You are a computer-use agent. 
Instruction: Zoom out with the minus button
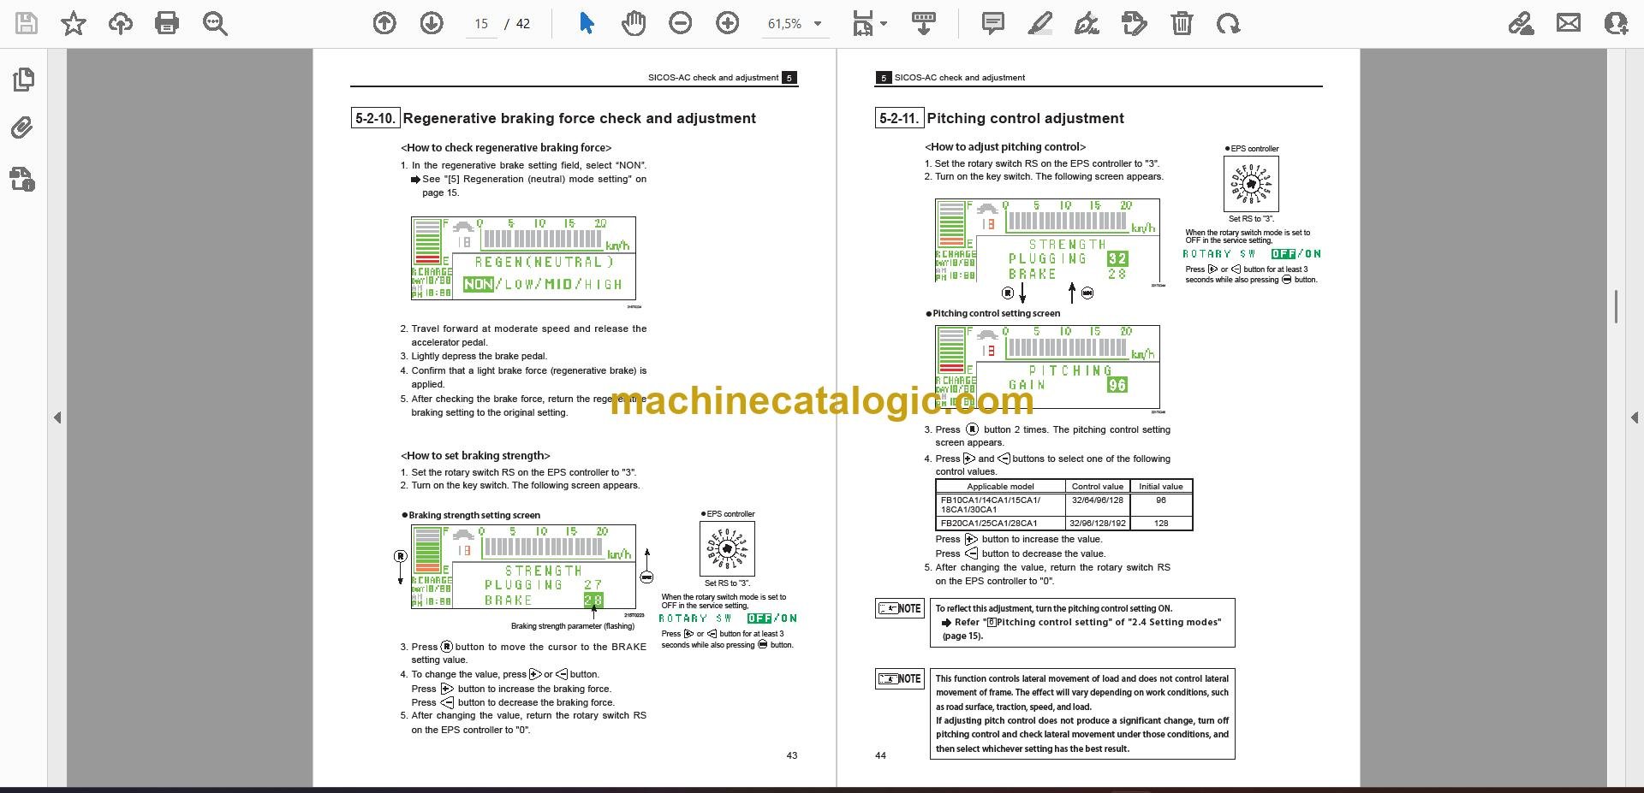pos(681,23)
